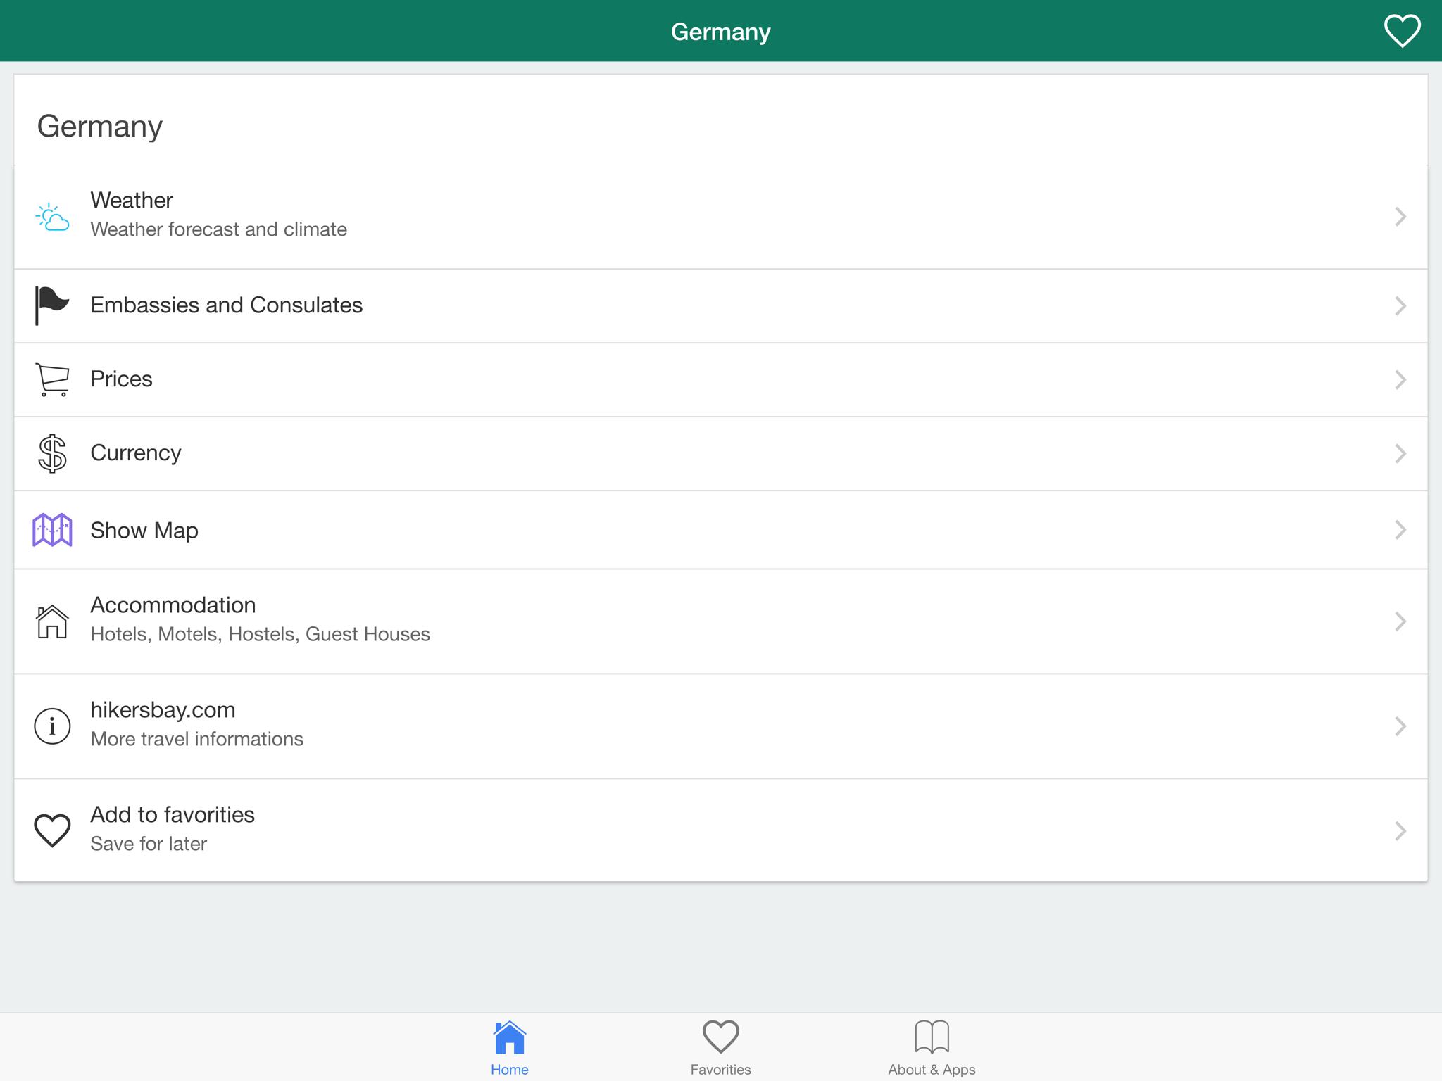Tap the heart icon in the green header

[1402, 31]
